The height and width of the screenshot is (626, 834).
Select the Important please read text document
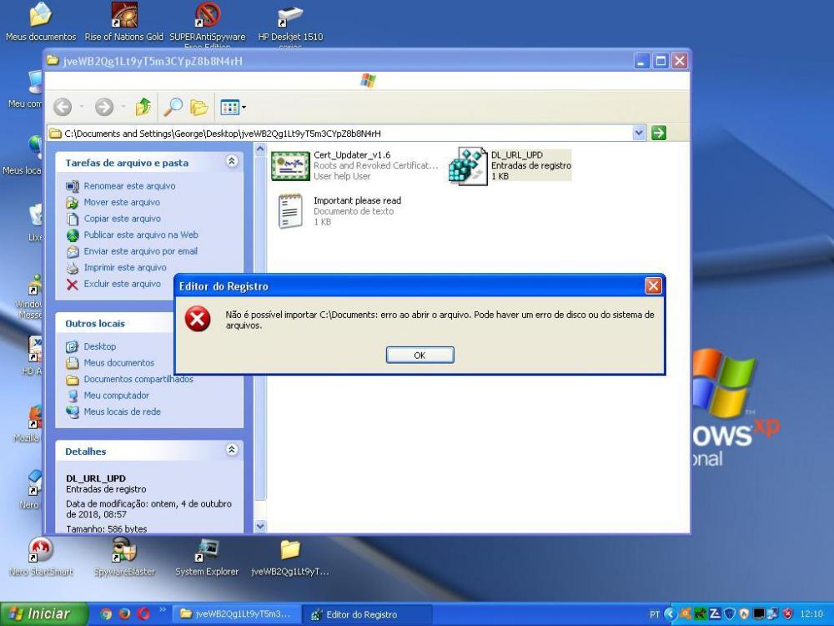(290, 210)
